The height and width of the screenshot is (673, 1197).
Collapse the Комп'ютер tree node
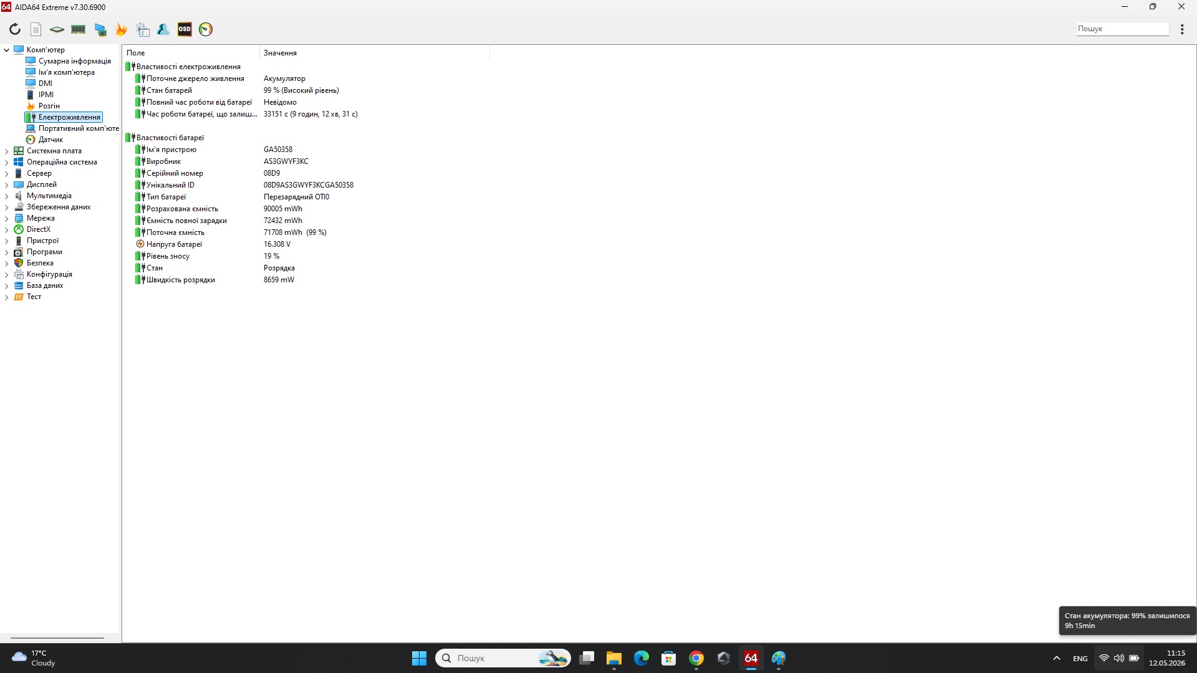pyautogui.click(x=7, y=50)
